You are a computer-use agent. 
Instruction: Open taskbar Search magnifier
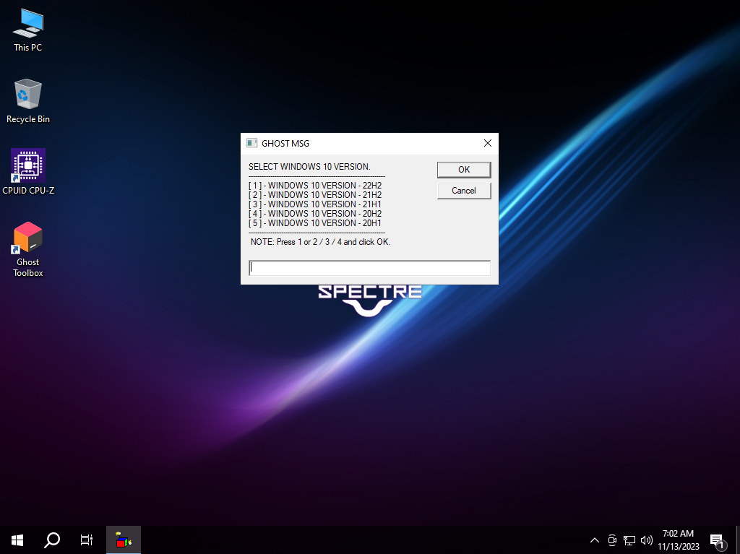[x=52, y=540]
